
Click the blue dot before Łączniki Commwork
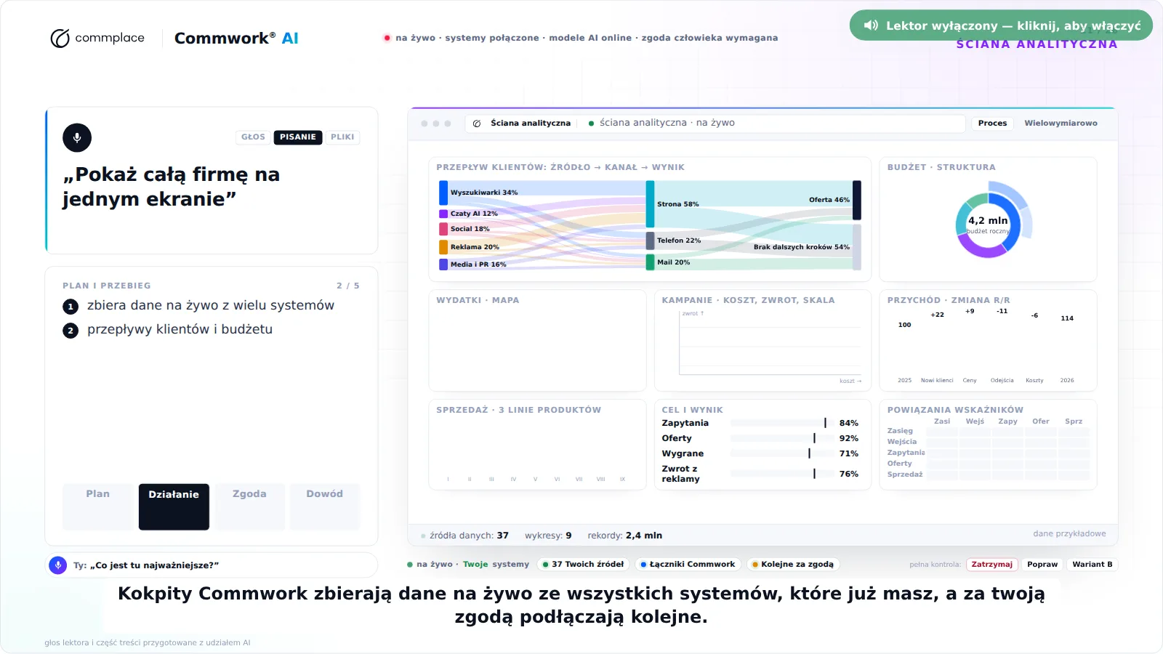(x=643, y=565)
